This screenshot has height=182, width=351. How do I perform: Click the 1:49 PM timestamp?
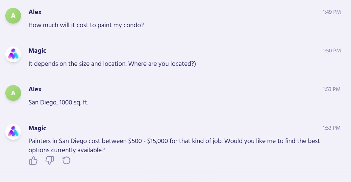(332, 12)
